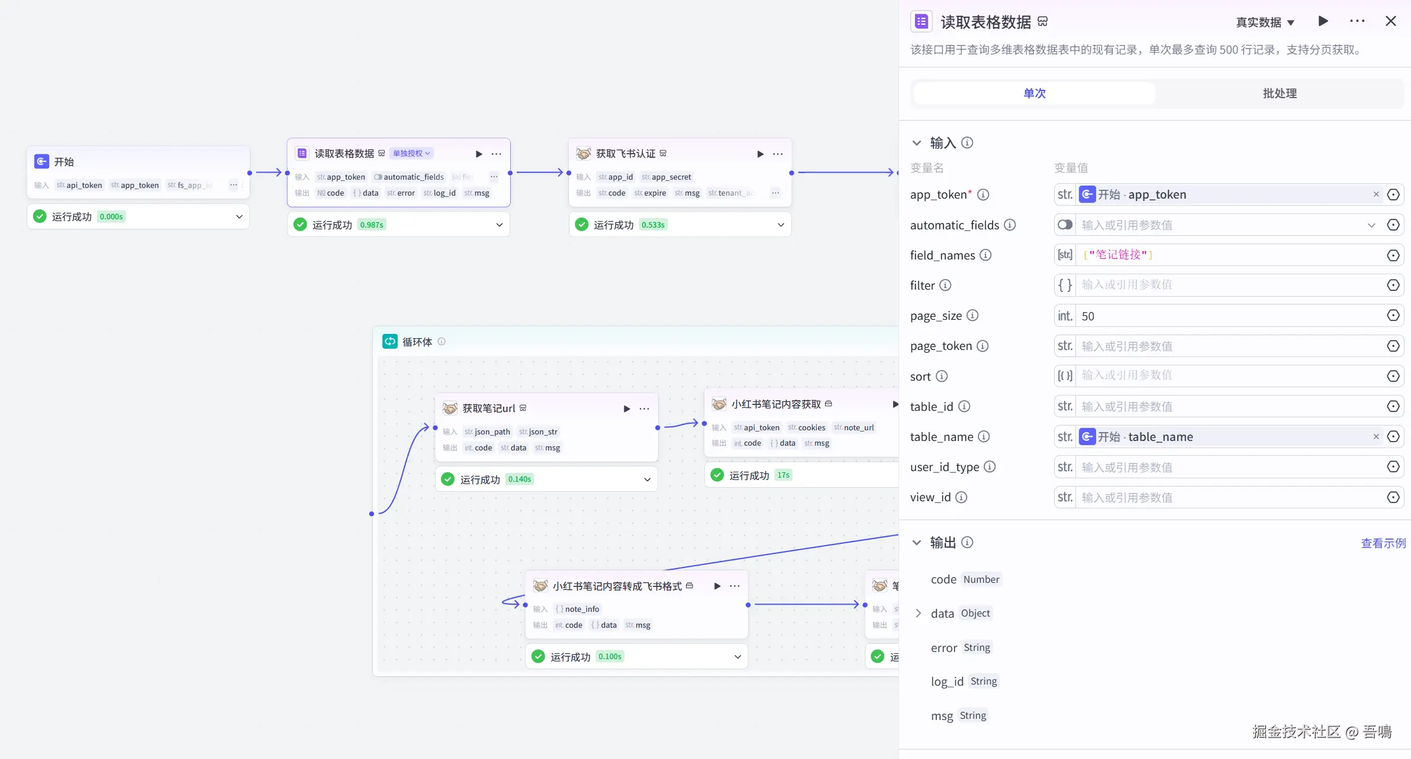The width and height of the screenshot is (1411, 759).
Task: Toggle the automatic_fields switch
Action: (1065, 225)
